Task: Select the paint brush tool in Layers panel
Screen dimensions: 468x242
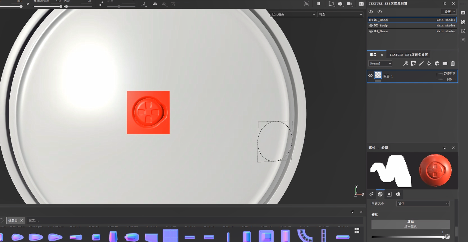Action: pyautogui.click(x=421, y=63)
